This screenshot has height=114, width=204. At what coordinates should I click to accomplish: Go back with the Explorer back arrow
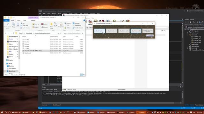point(5,33)
